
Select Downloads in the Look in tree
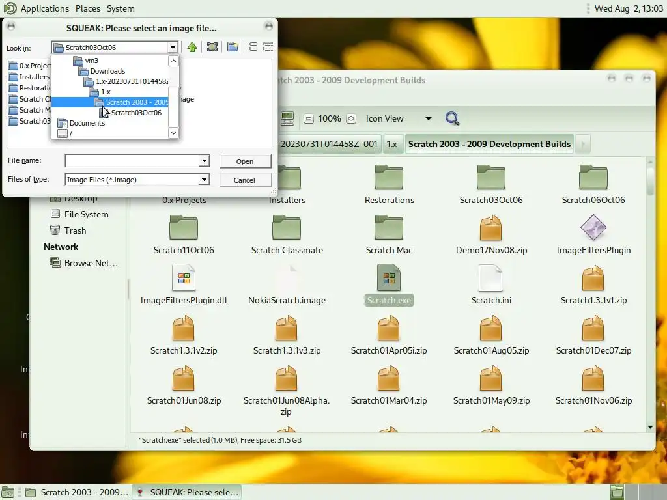click(x=107, y=71)
